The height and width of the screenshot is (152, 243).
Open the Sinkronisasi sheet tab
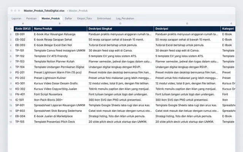coord(104,19)
